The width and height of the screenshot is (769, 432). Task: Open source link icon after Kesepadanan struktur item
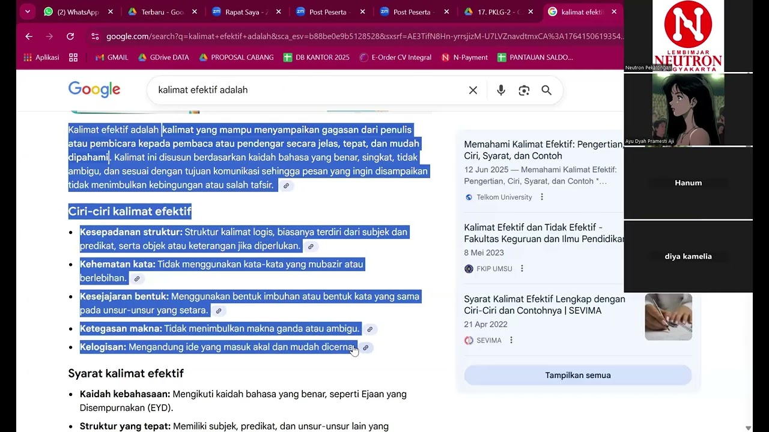click(311, 246)
